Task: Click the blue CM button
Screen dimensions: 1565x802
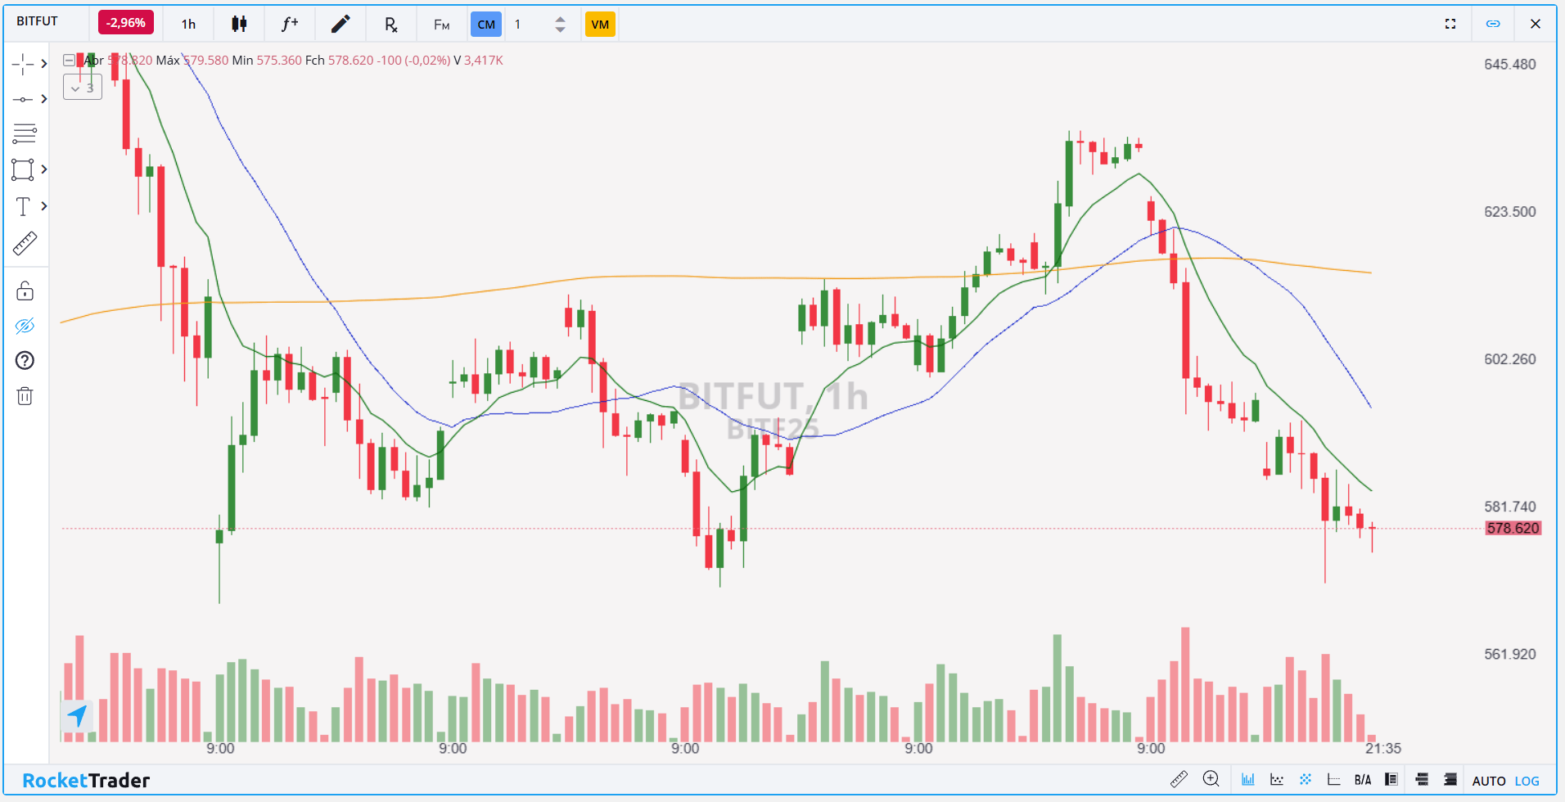Action: point(486,24)
